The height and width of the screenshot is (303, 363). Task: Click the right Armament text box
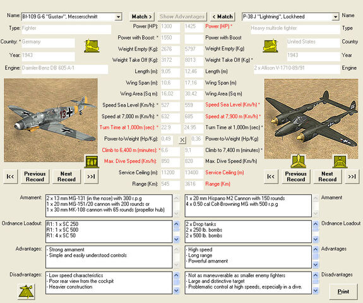(248, 206)
